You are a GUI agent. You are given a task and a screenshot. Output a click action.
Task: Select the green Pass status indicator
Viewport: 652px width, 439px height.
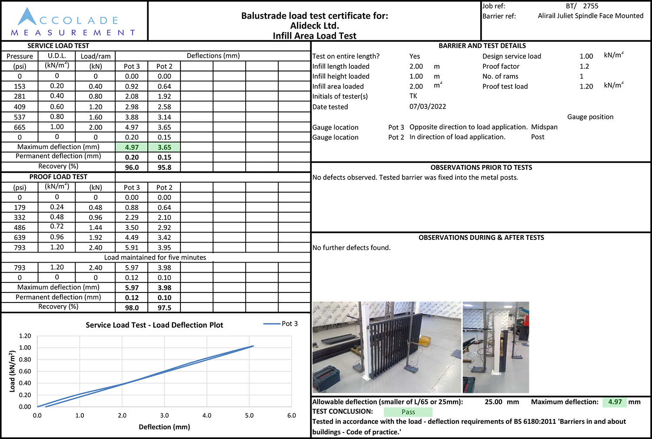coord(408,412)
